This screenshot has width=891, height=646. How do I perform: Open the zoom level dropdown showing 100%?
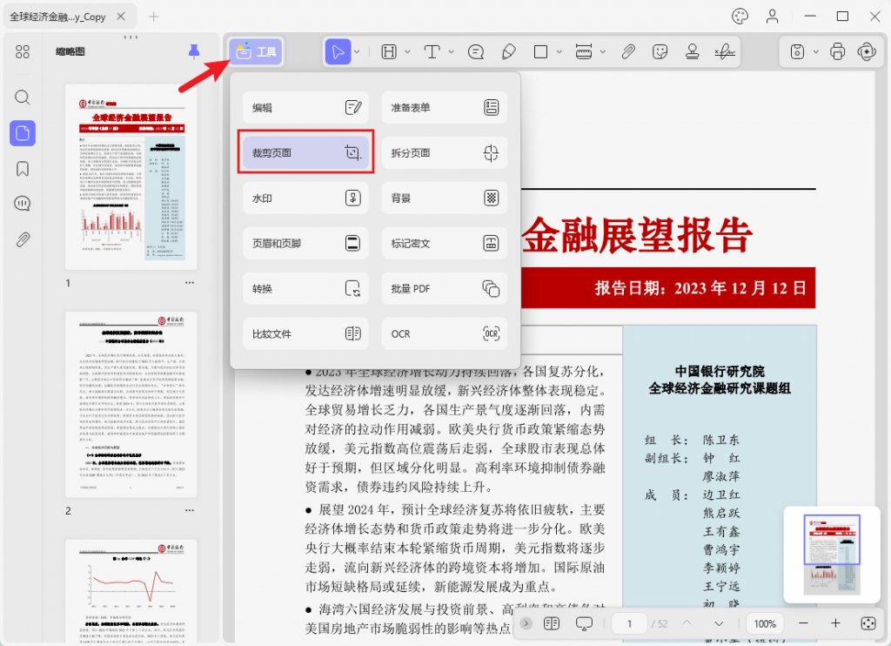pyautogui.click(x=765, y=623)
